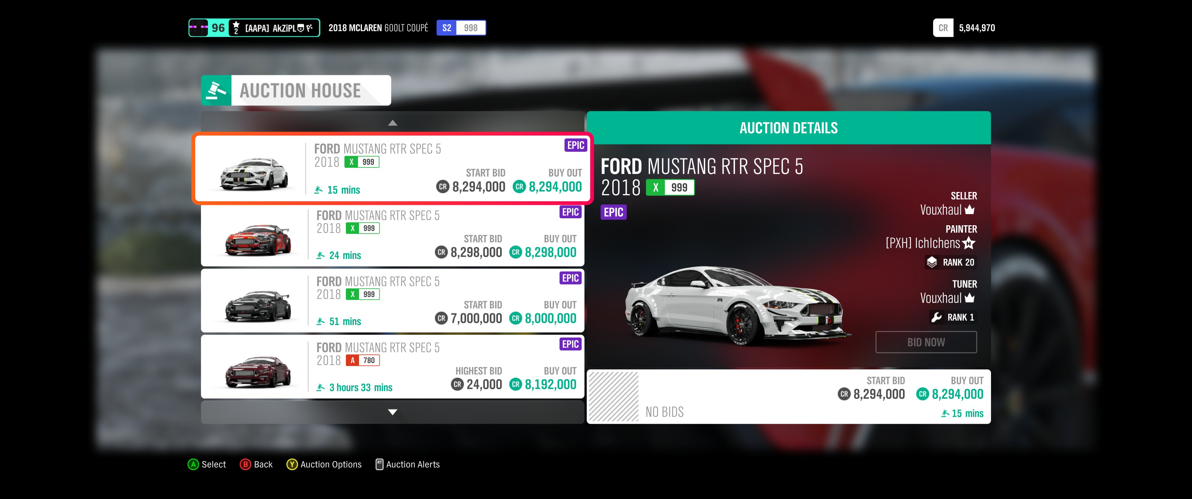Viewport: 1192px width, 499px height.
Task: Click the yellow Y Auction Options icon
Action: click(x=292, y=464)
